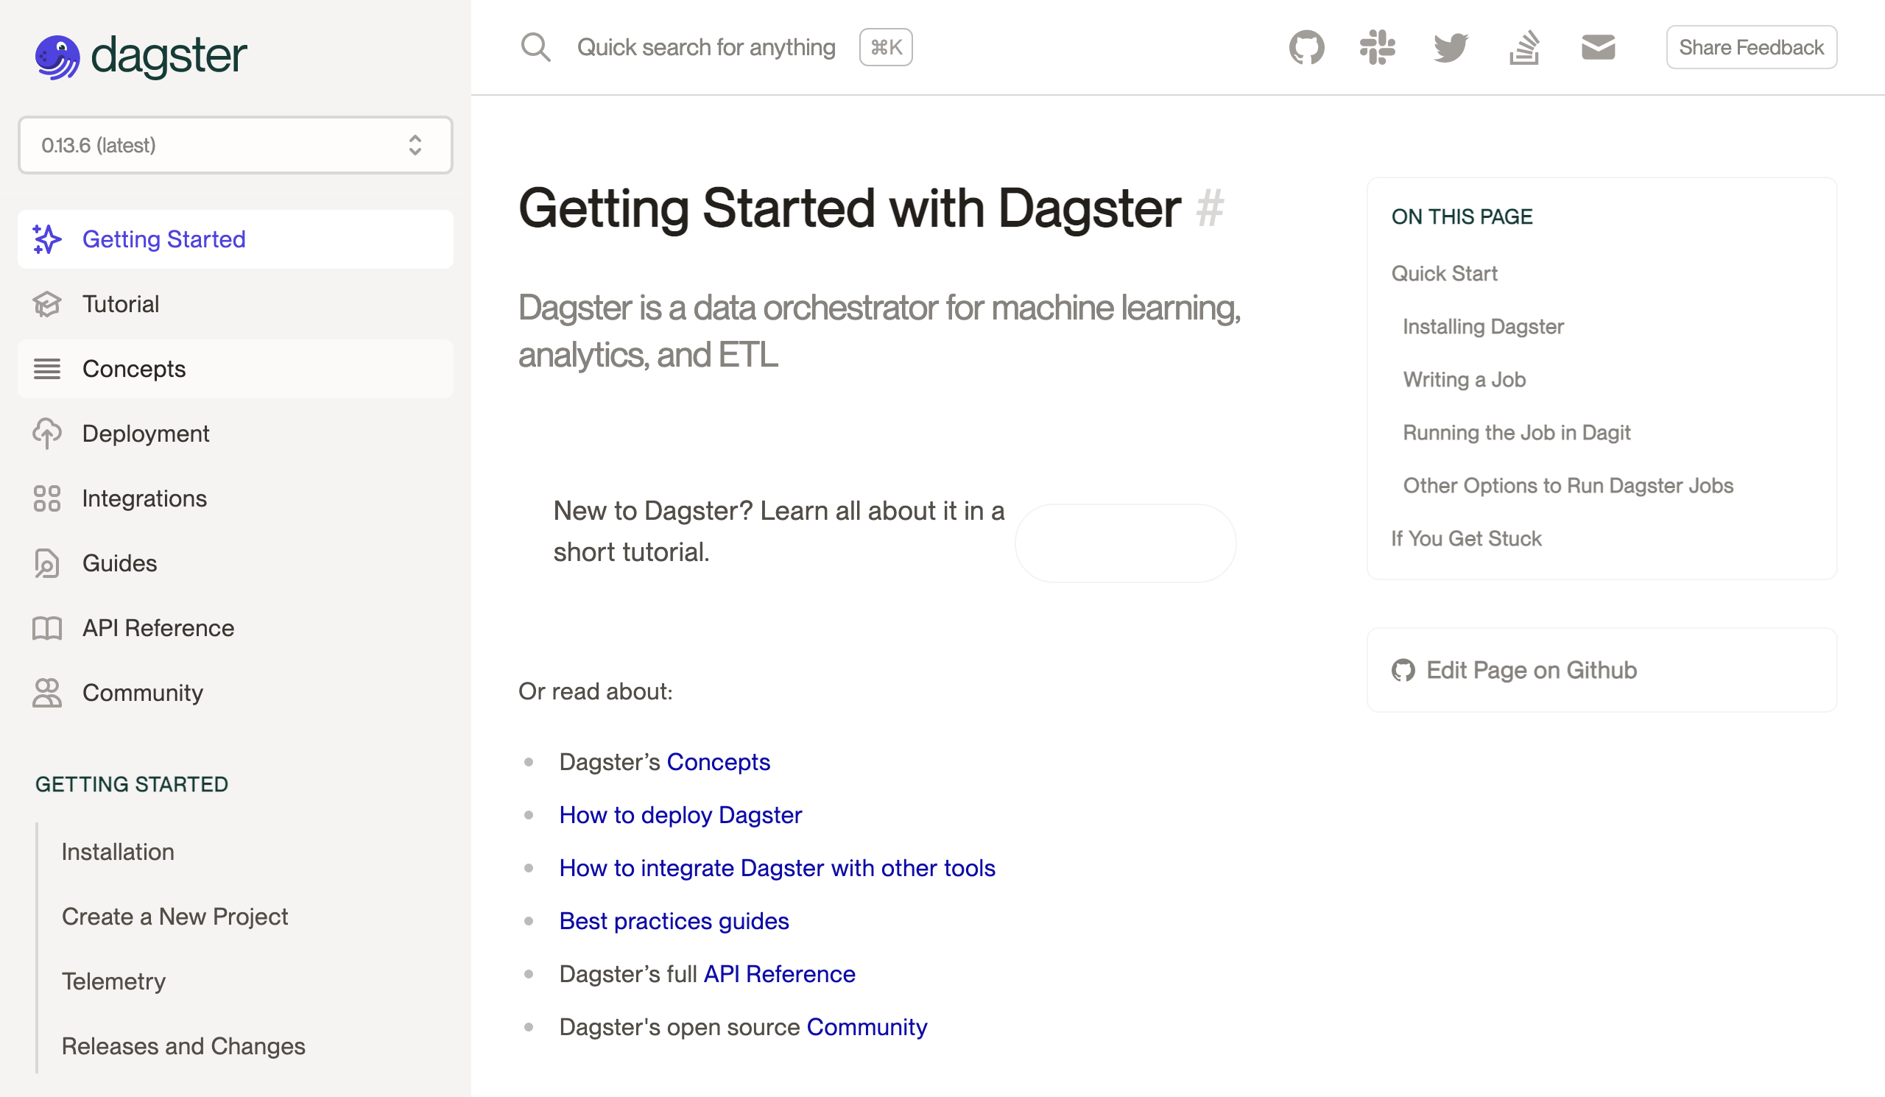
Task: Jump to If You Get Stuck section
Action: point(1466,538)
